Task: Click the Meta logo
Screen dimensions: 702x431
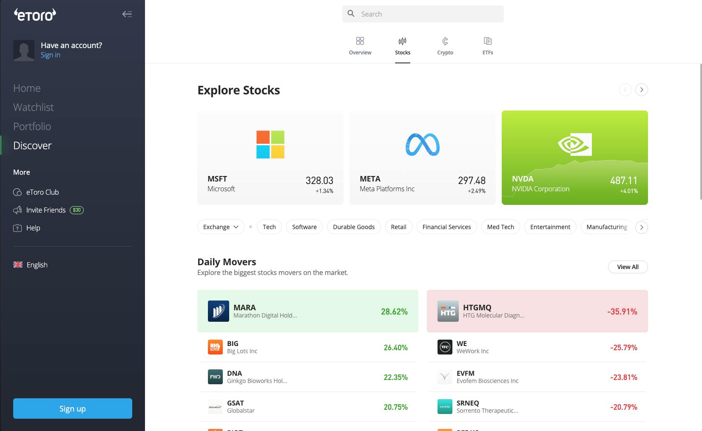Action: pos(423,145)
